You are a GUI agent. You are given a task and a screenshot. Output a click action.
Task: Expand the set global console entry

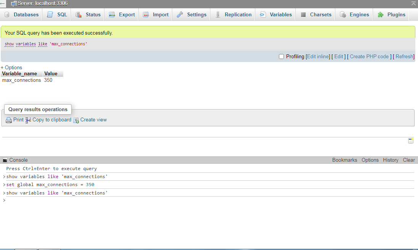(x=4, y=185)
